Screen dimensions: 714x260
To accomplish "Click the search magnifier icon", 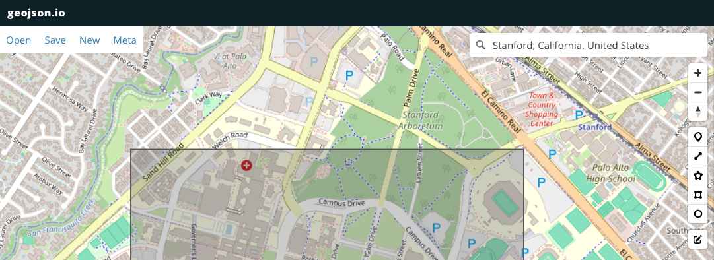I will coord(480,45).
